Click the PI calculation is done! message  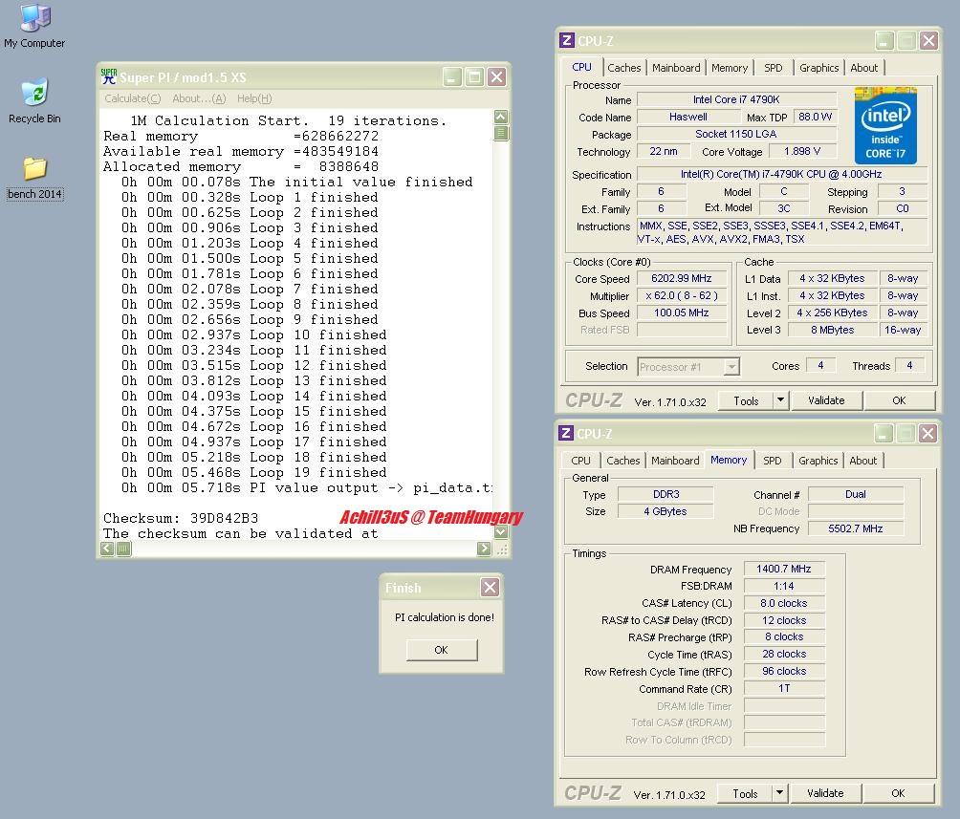tap(445, 617)
